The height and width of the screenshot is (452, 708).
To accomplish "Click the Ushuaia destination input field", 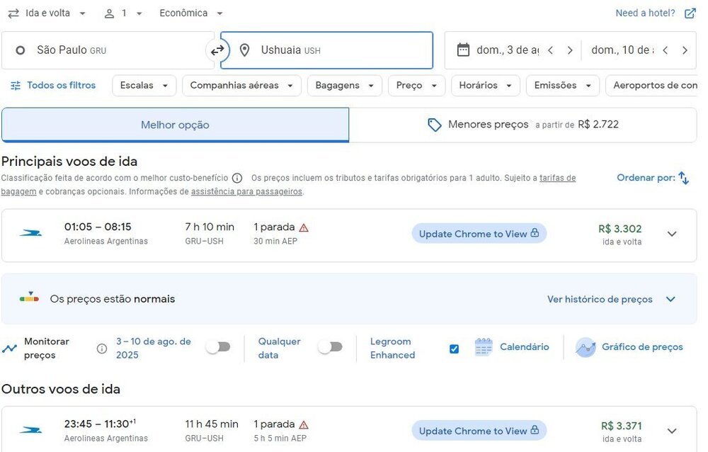I will 333,50.
